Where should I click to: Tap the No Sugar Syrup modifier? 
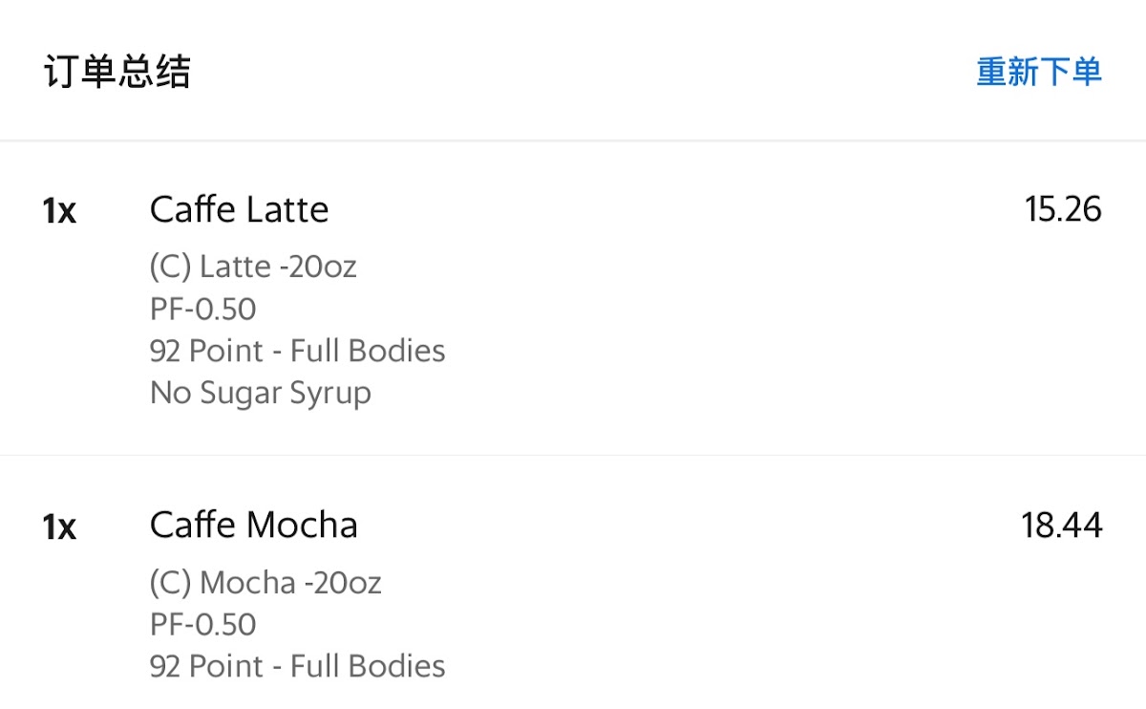point(260,393)
